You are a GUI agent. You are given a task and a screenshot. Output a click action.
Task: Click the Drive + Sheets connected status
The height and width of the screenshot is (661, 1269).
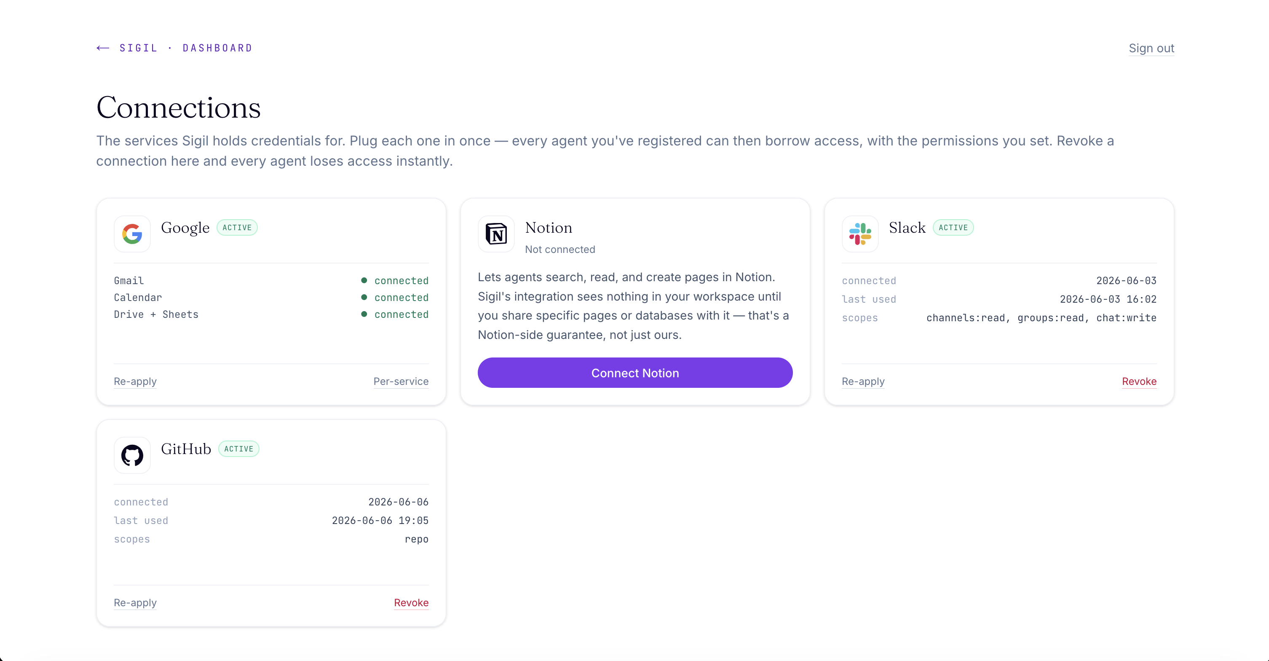pos(401,314)
